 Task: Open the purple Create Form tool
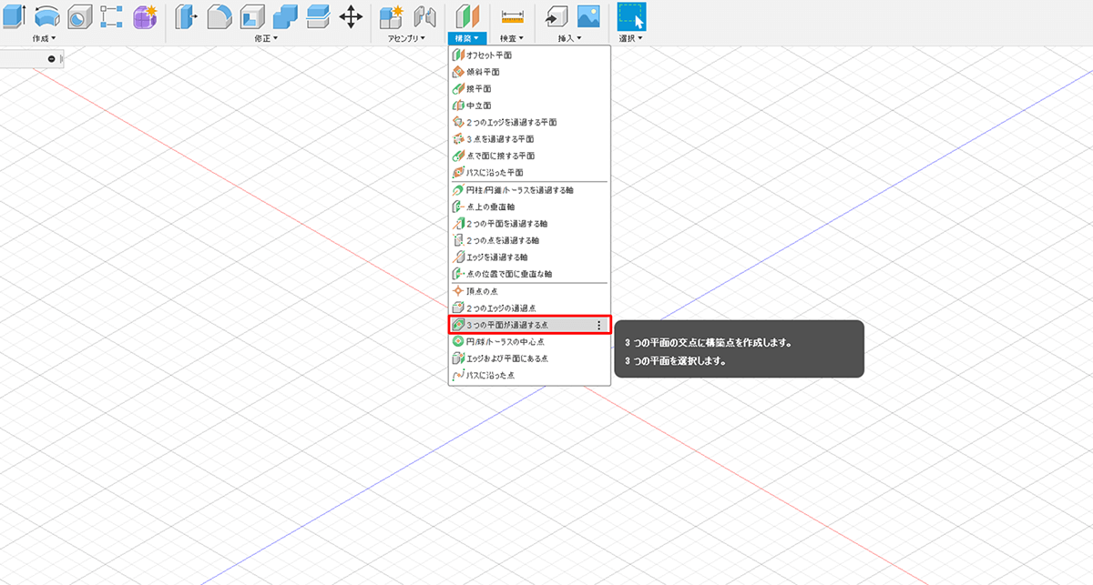click(145, 16)
